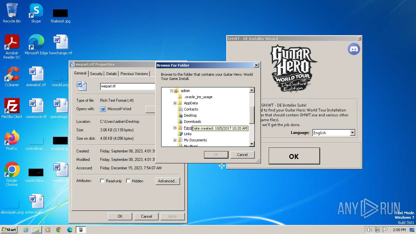Click the large OK button in installer
The image size is (416, 234).
pos(294,156)
